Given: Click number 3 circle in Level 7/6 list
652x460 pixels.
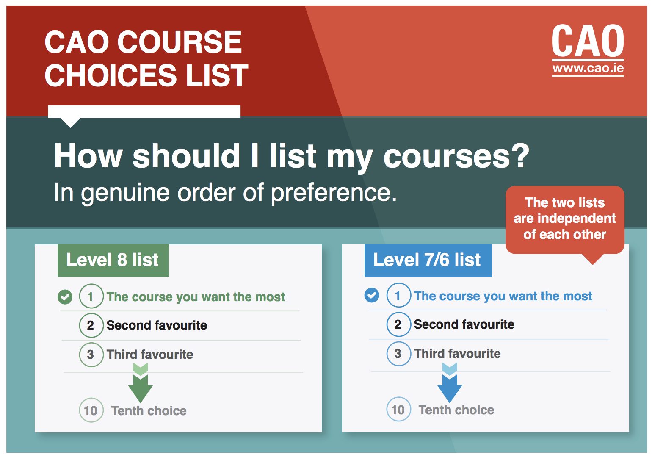Looking at the screenshot, I should point(398,353).
